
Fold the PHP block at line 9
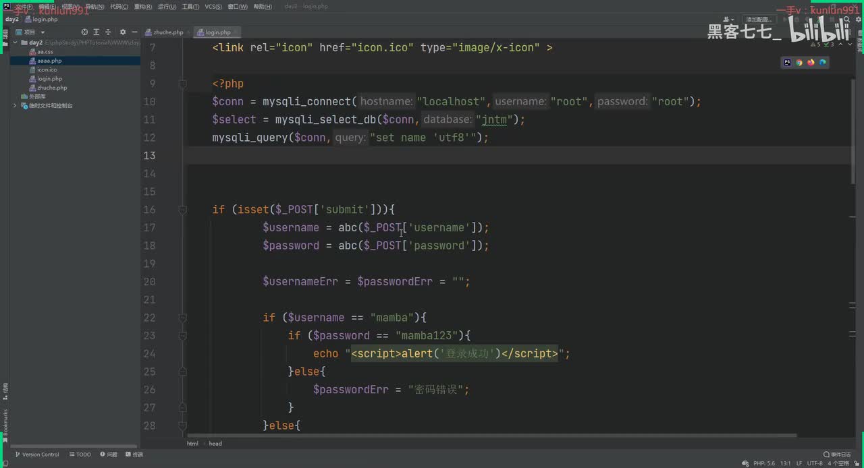click(x=182, y=84)
